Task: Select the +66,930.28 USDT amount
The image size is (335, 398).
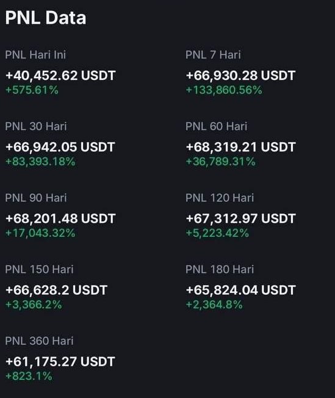Action: point(240,76)
